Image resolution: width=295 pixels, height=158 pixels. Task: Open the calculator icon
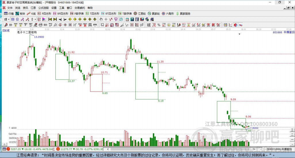(x=132, y=19)
